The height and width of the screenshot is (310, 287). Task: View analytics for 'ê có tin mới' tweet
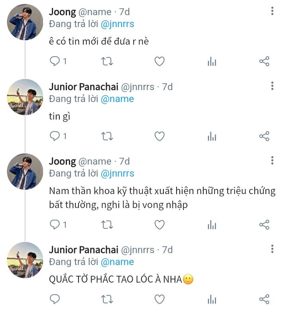pos(212,61)
